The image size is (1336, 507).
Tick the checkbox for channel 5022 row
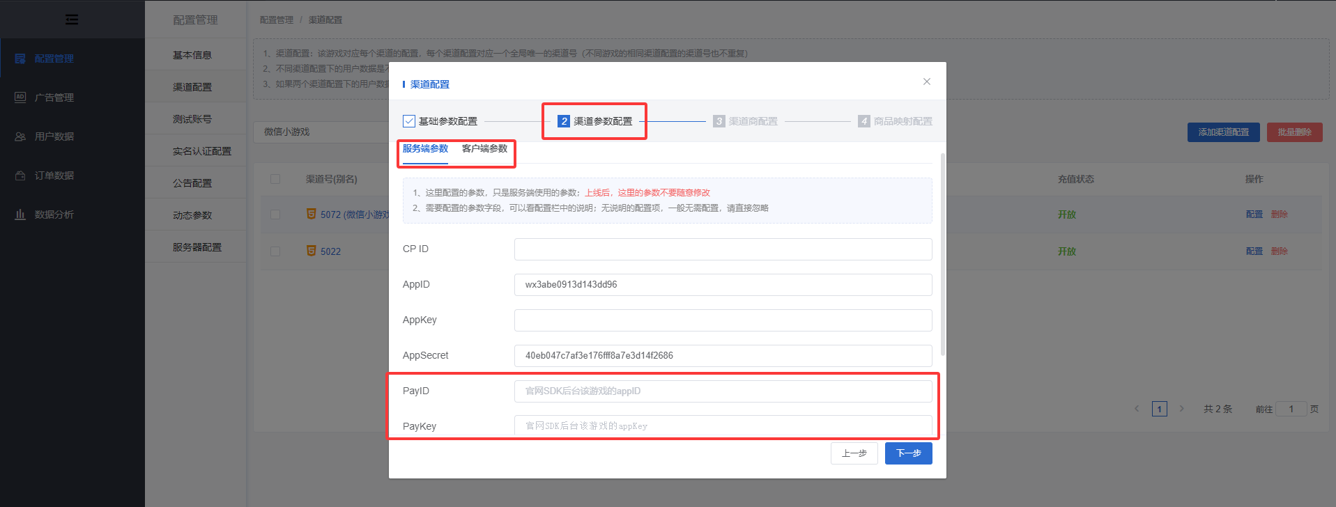[x=275, y=251]
